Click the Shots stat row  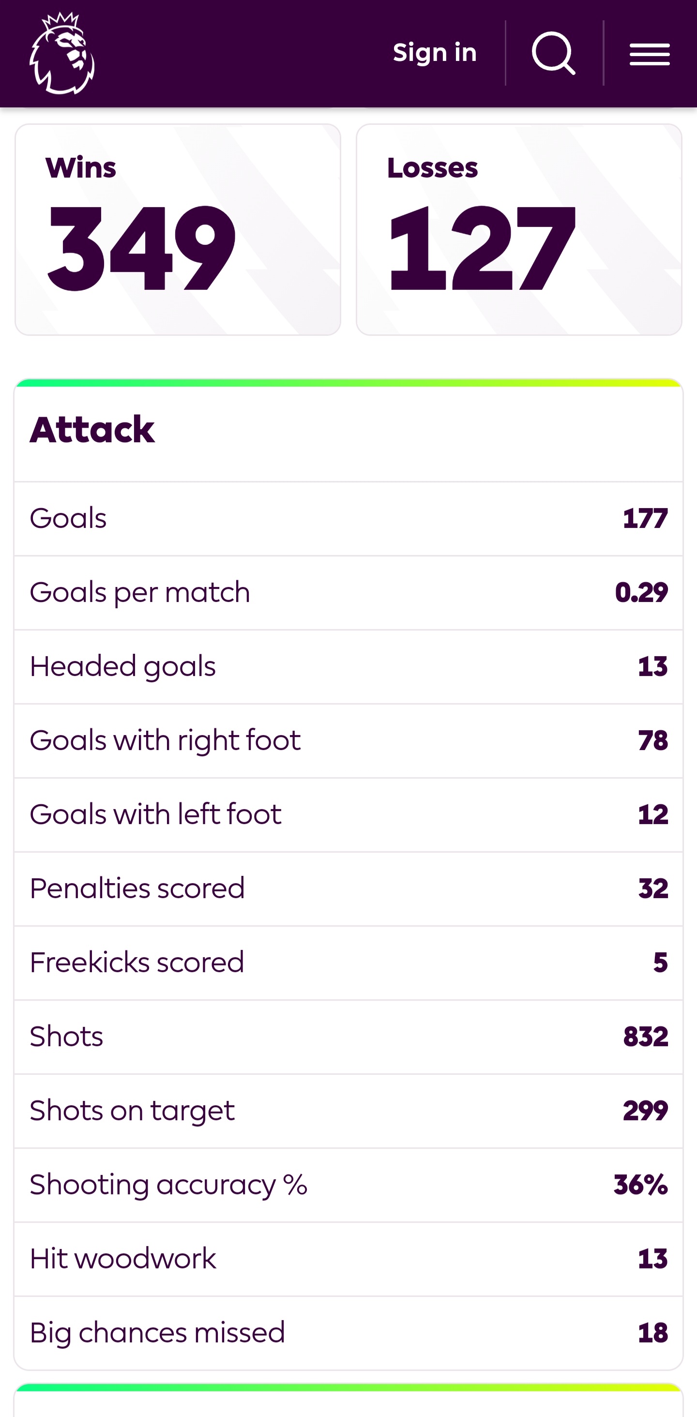(x=348, y=1037)
